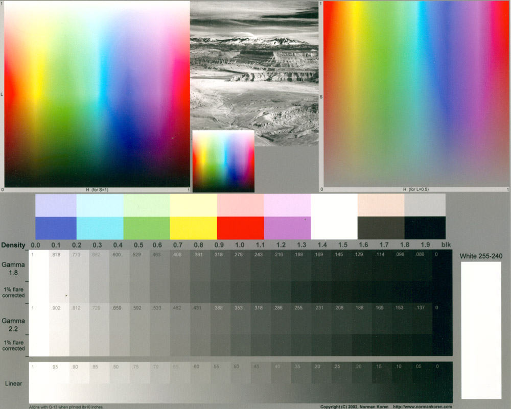Click the 'Copyright (C) 2002, Norman Koren' text
The width and height of the screenshot is (511, 409).
click(354, 407)
